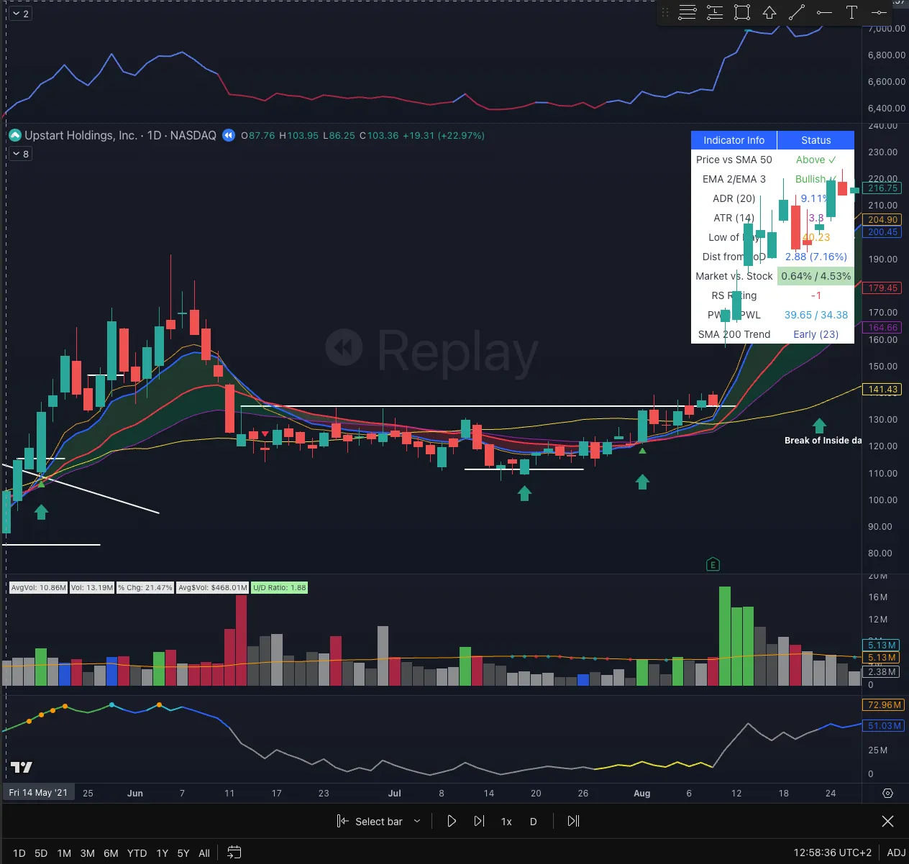This screenshot has height=864, width=909.
Task: Select the 1D date range
Action: click(19, 853)
